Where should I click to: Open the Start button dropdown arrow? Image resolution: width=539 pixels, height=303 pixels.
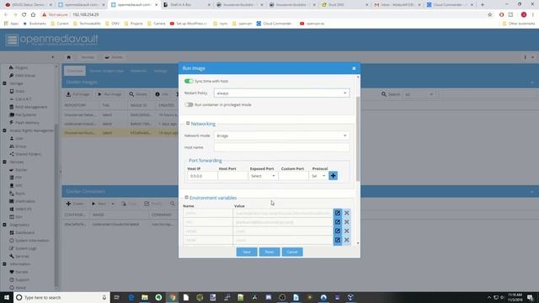tap(112, 204)
